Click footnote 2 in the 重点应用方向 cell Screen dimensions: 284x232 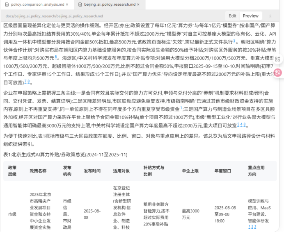(252, 226)
